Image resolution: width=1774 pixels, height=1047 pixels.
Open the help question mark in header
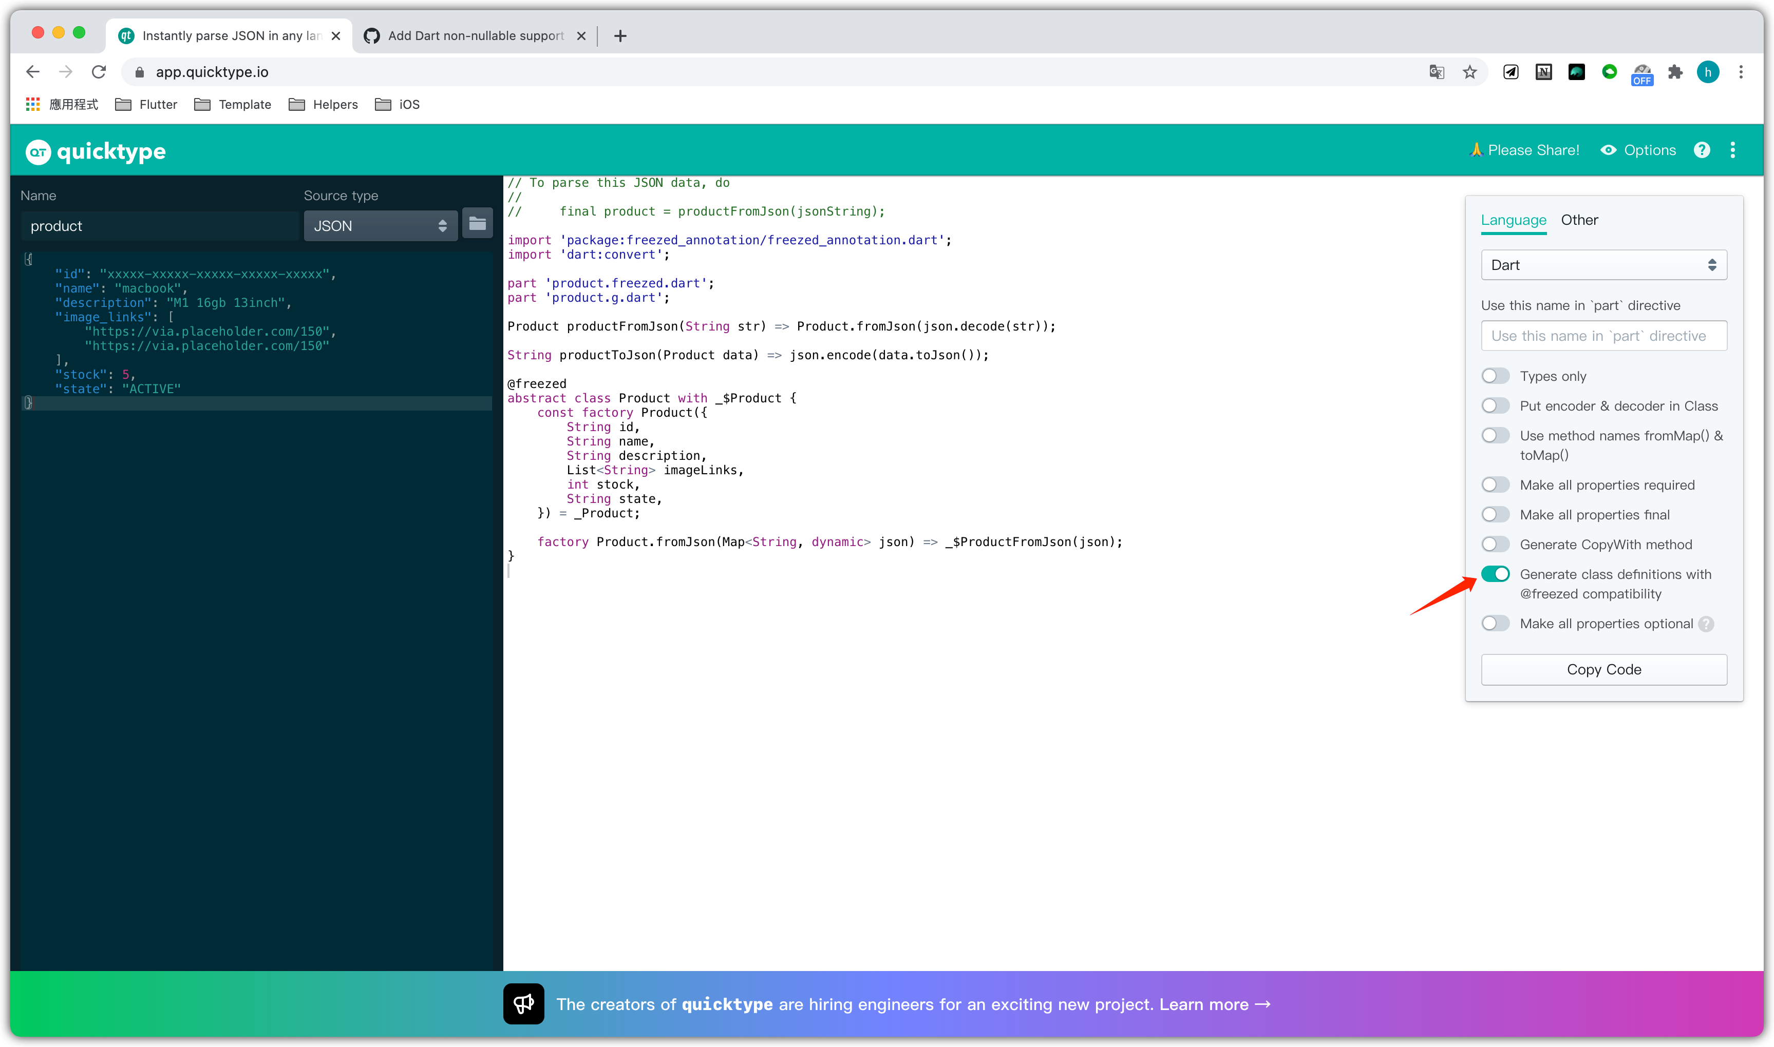click(x=1702, y=150)
